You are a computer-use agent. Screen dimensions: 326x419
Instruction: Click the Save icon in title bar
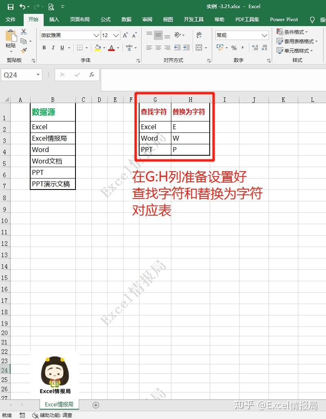[11, 7]
